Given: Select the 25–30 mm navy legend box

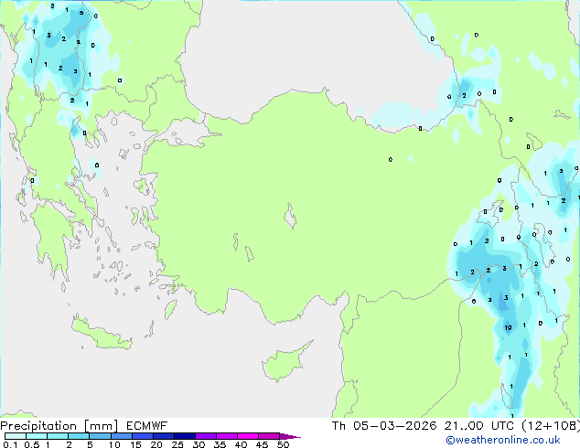Looking at the screenshot, I should coord(184,436).
